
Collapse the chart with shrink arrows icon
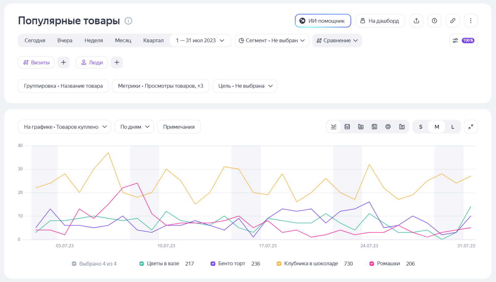click(x=471, y=127)
